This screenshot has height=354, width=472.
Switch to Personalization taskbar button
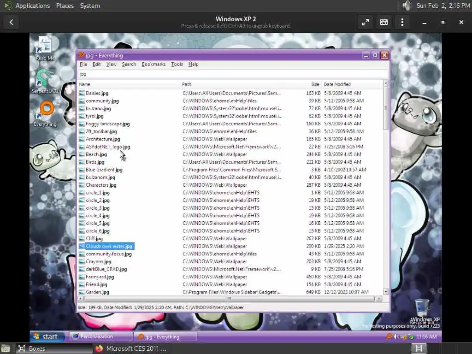coord(101,336)
